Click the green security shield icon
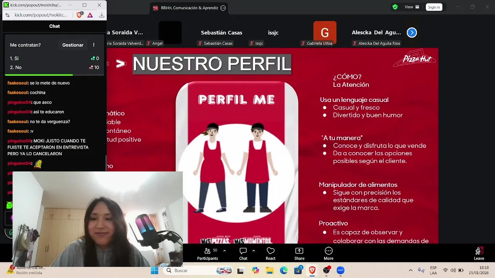Image resolution: width=495 pixels, height=278 pixels. 395,7
